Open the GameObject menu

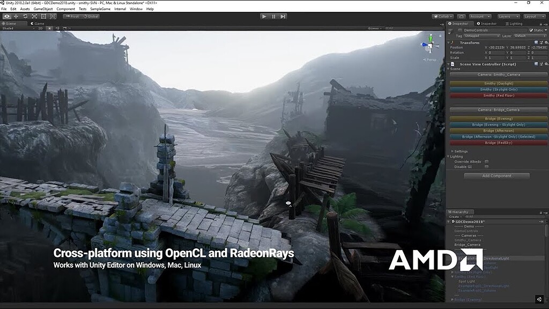[43, 8]
